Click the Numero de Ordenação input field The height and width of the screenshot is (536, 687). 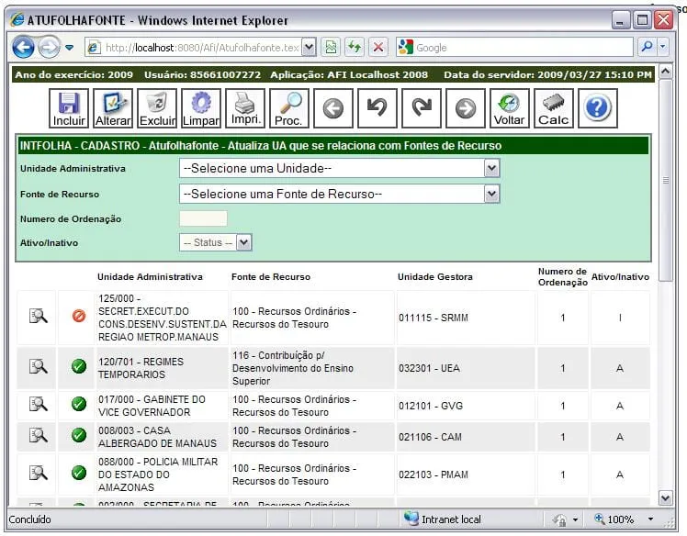coord(203,218)
